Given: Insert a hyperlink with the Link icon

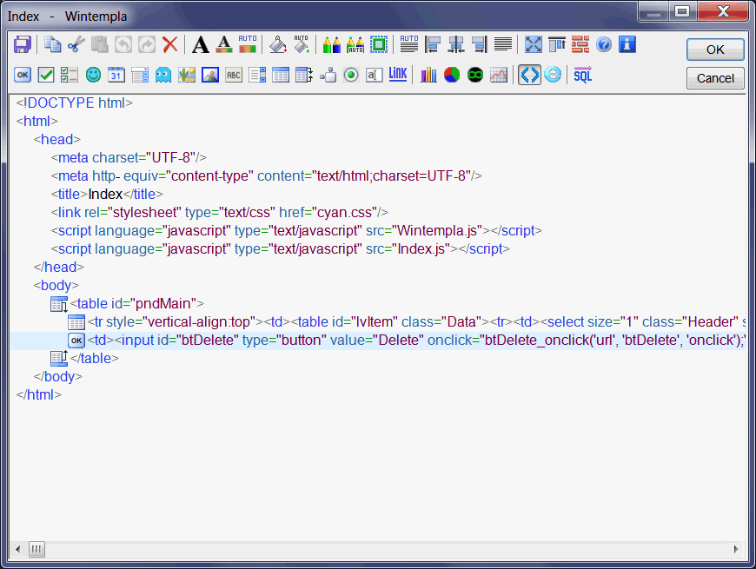Looking at the screenshot, I should 398,74.
